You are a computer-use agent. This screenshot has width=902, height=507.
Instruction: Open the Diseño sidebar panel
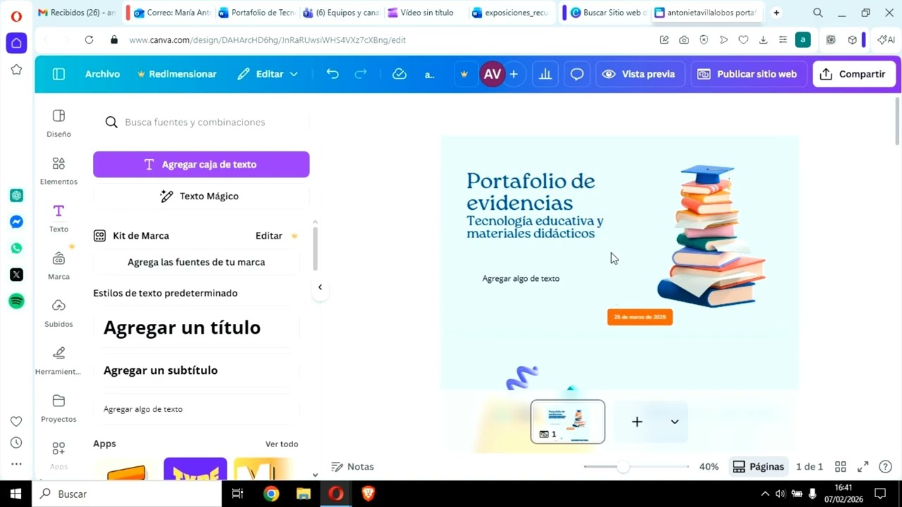click(58, 123)
